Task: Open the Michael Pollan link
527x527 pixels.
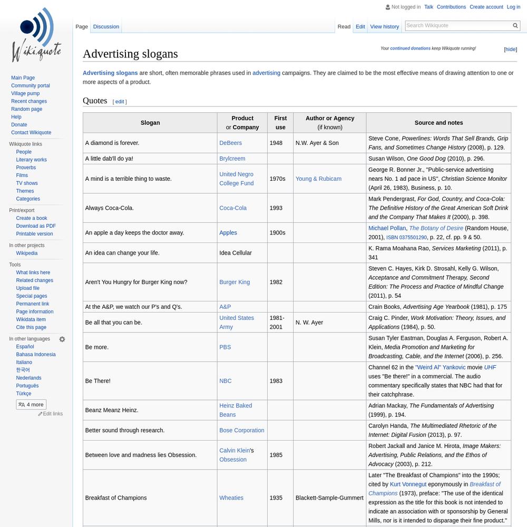Action: pyautogui.click(x=387, y=228)
